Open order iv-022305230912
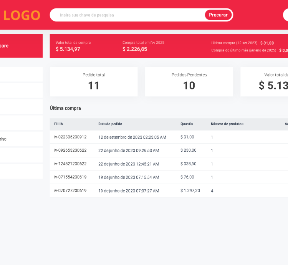This screenshot has width=288, height=265. coord(70,137)
